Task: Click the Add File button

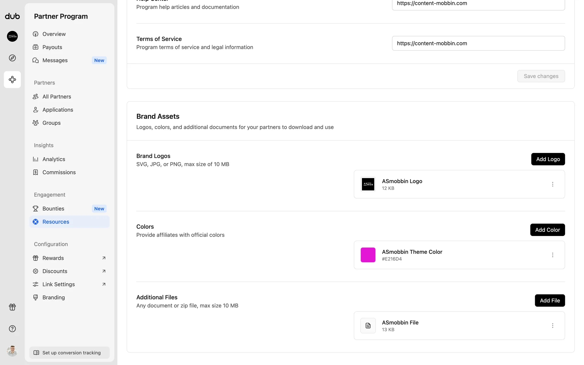Action: coord(550,301)
